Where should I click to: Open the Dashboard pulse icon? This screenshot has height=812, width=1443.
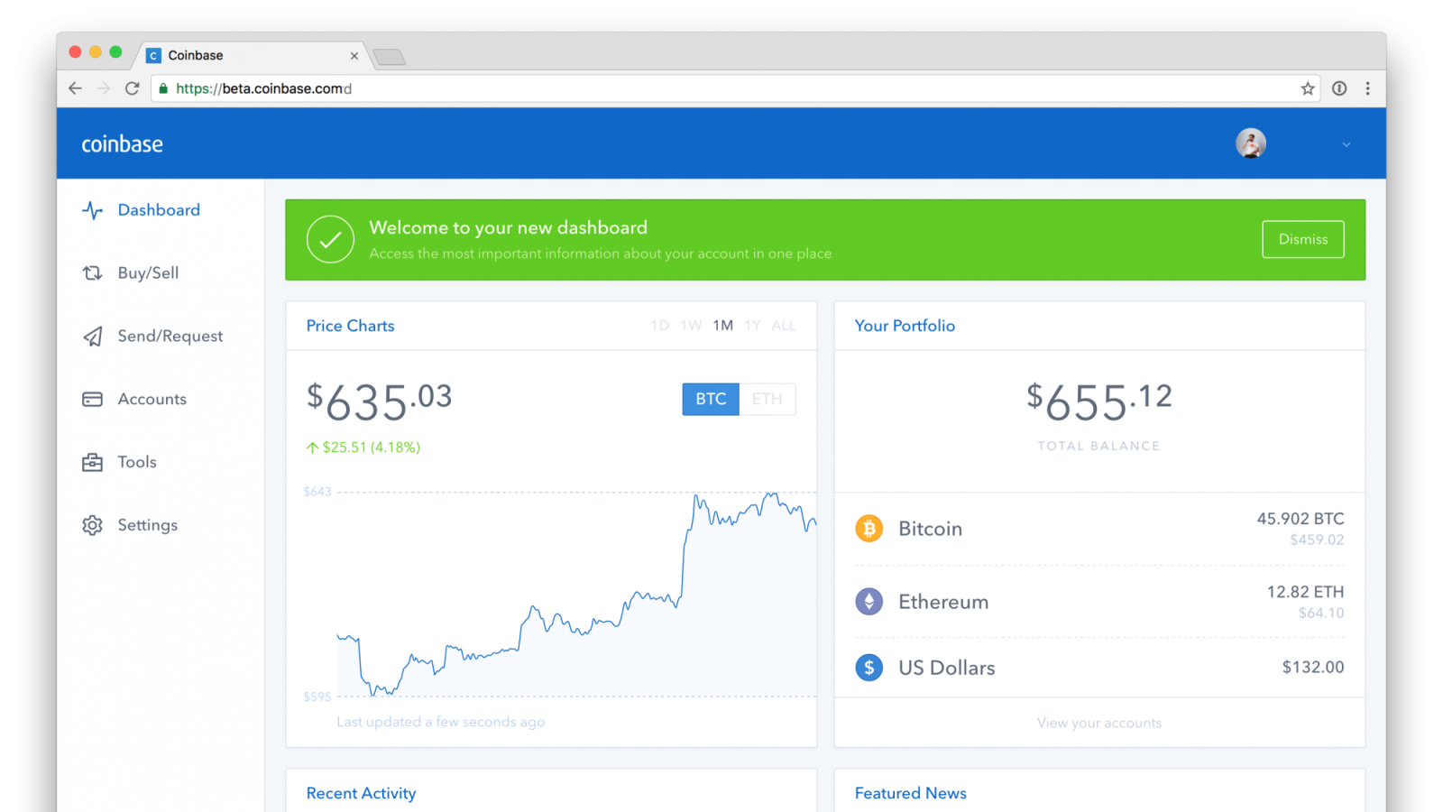pos(92,210)
